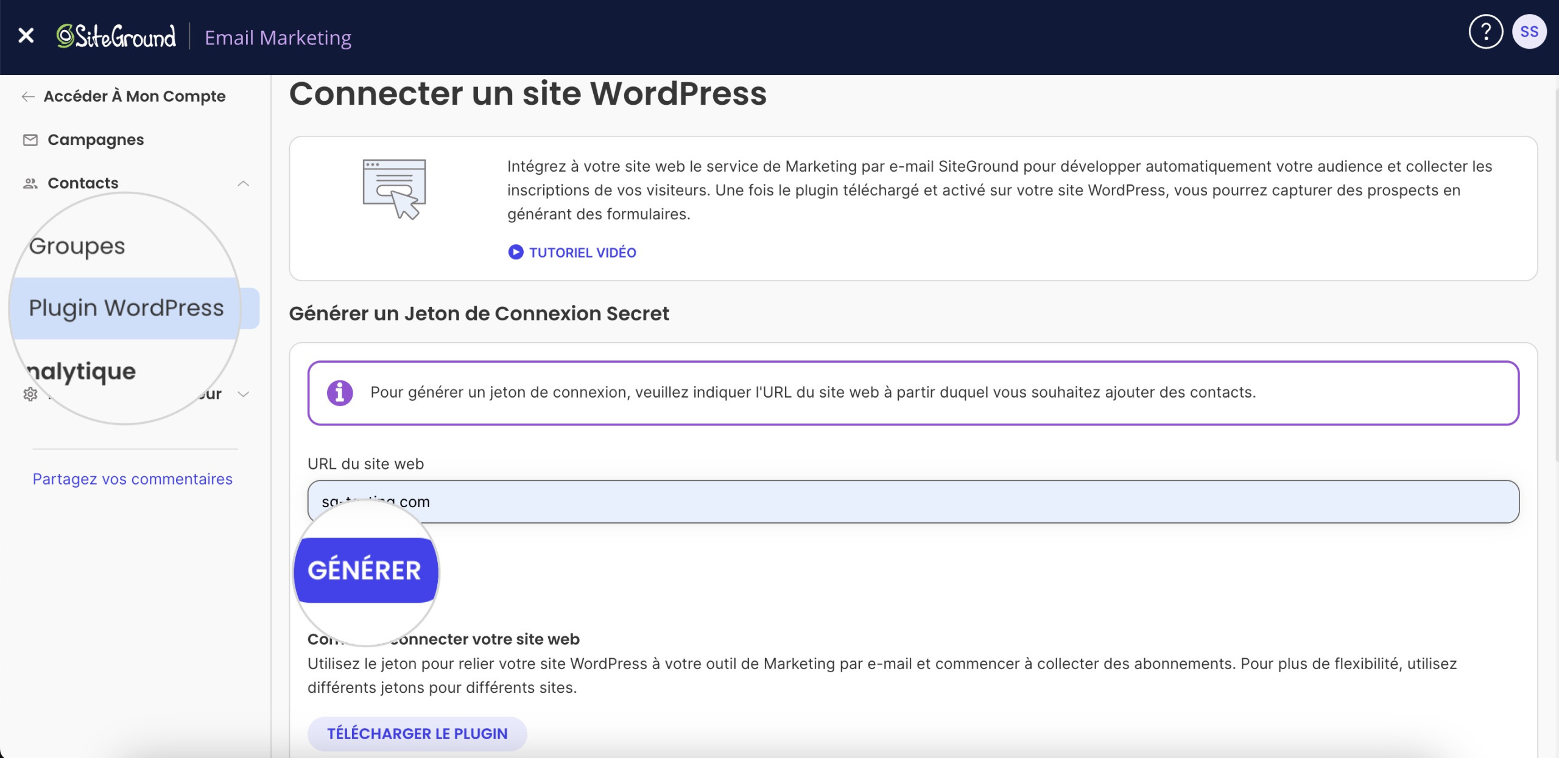Focus the URL du site web field
The image size is (1559, 758).
point(913,502)
